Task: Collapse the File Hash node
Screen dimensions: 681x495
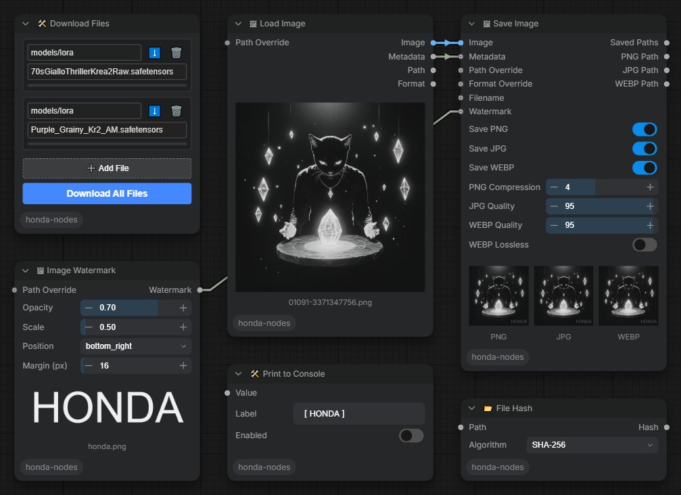Action: pos(471,408)
